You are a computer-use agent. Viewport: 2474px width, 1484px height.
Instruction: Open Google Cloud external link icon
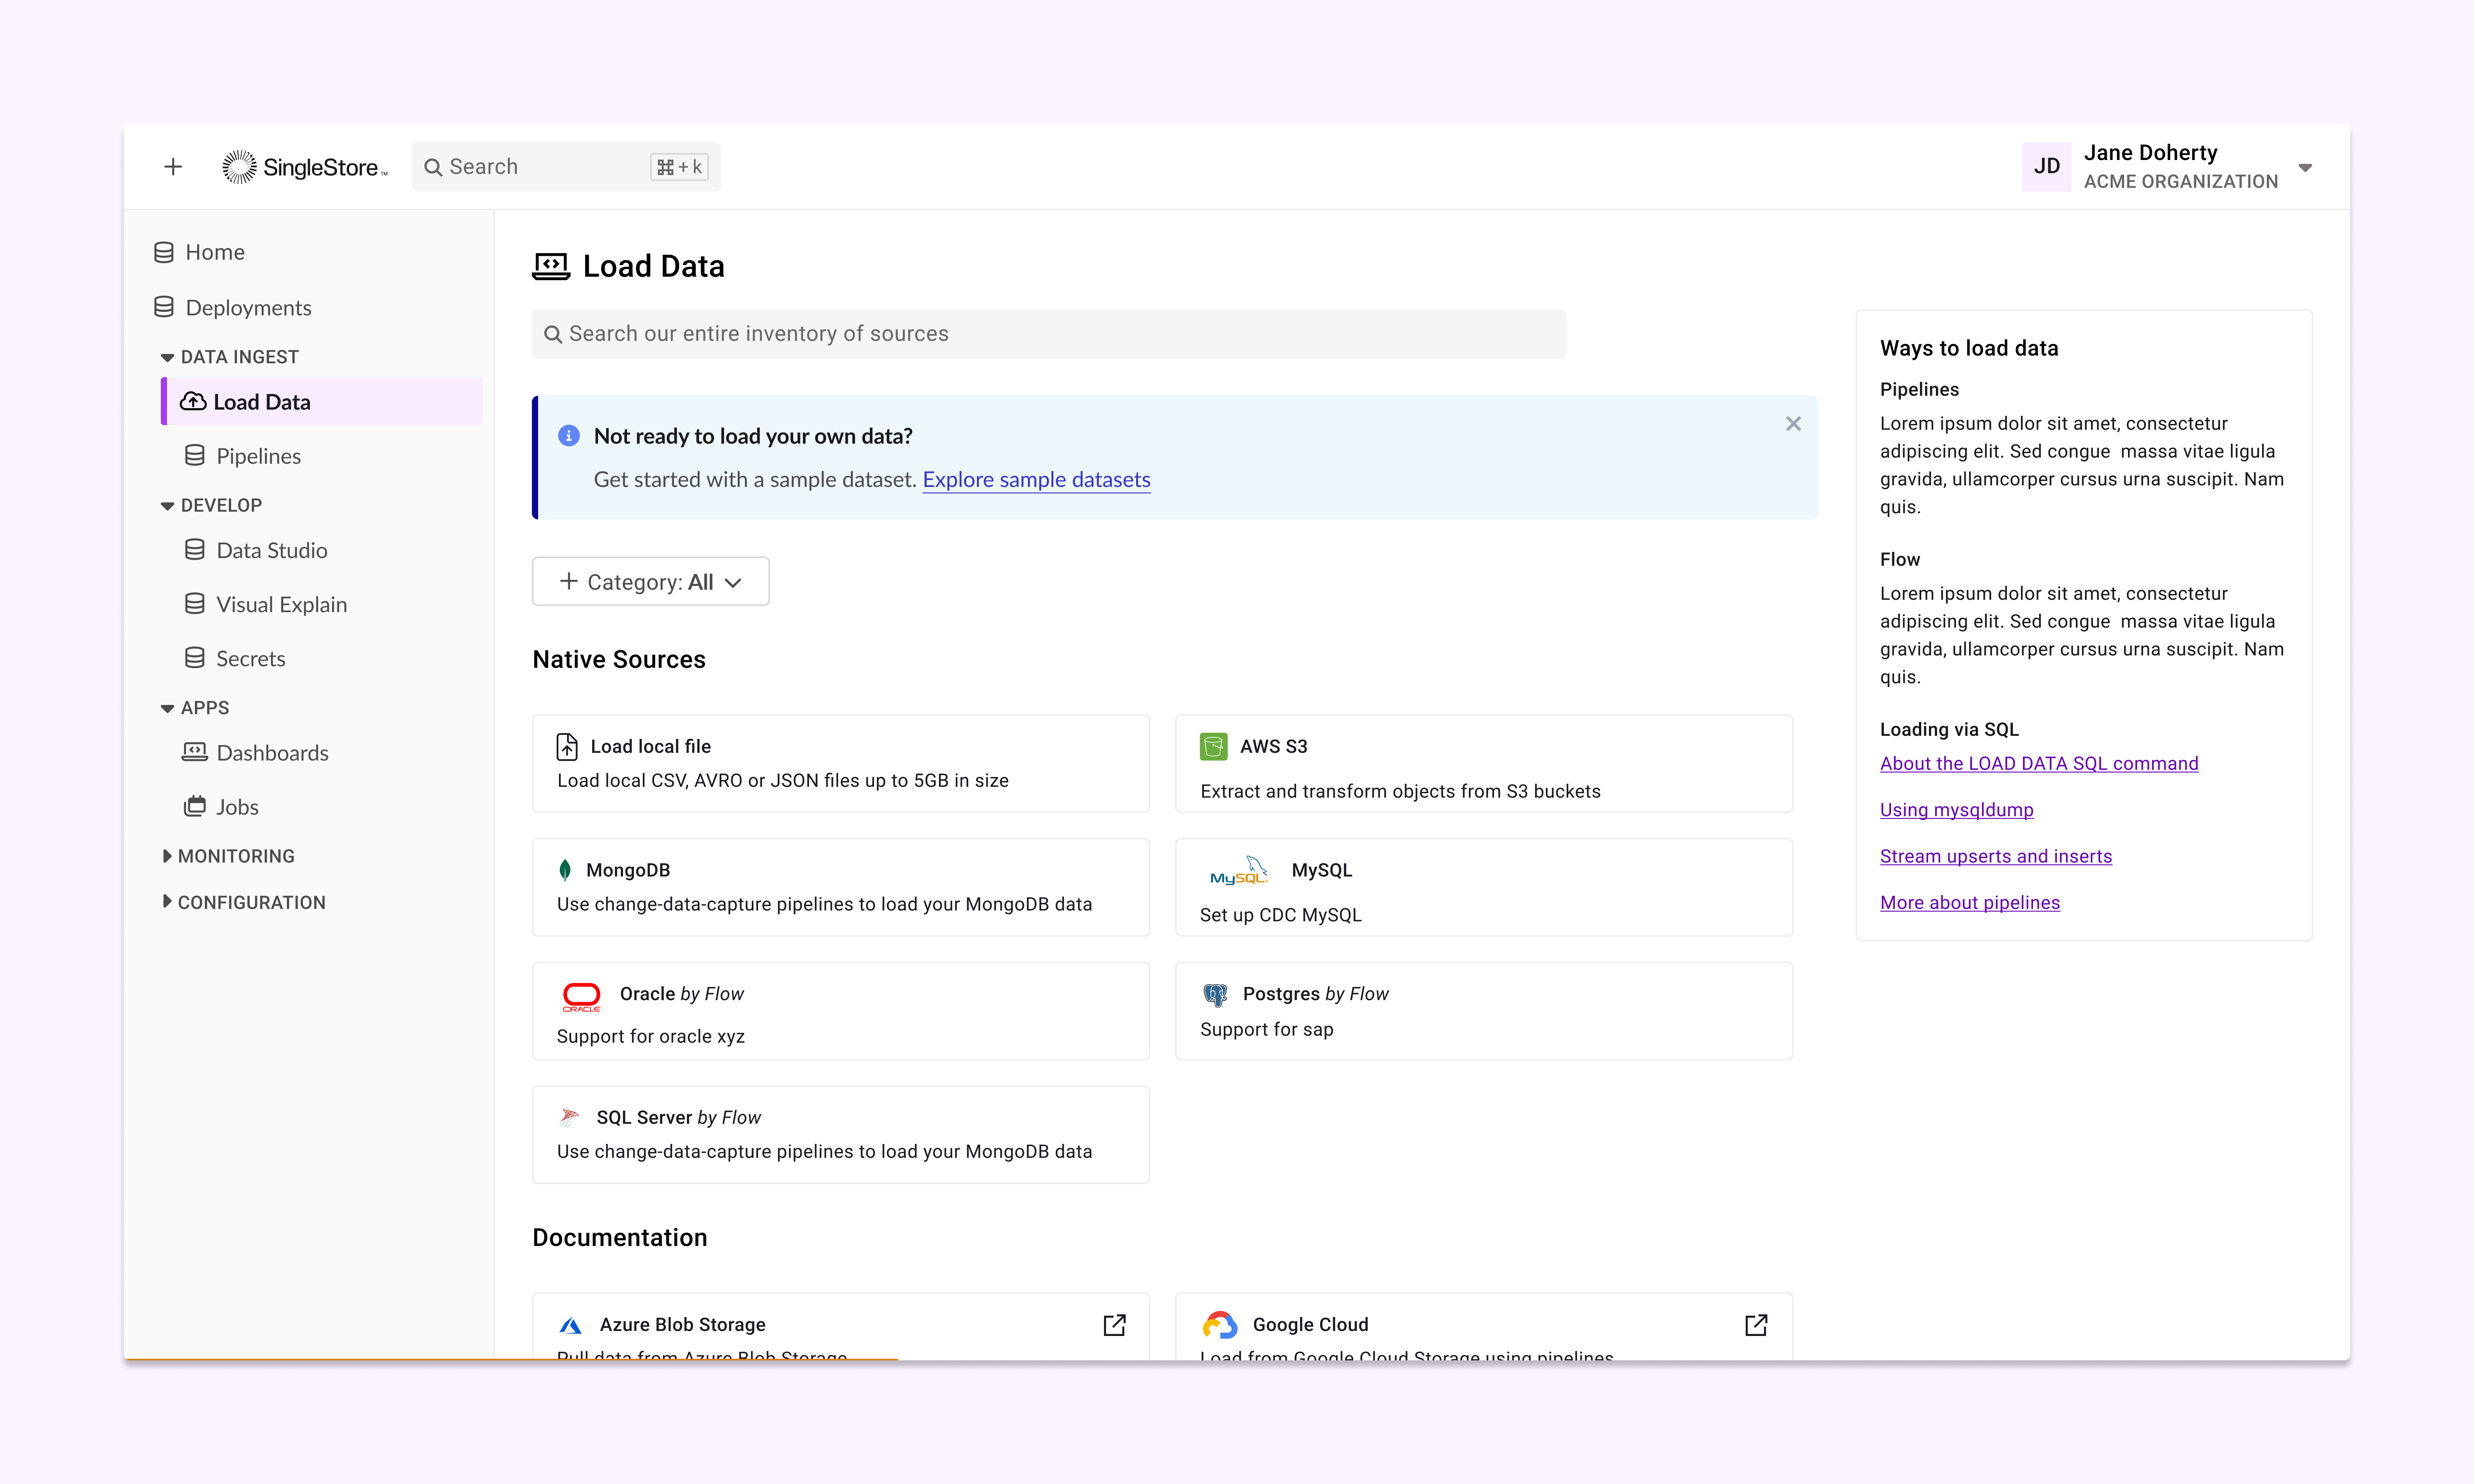[1756, 1325]
